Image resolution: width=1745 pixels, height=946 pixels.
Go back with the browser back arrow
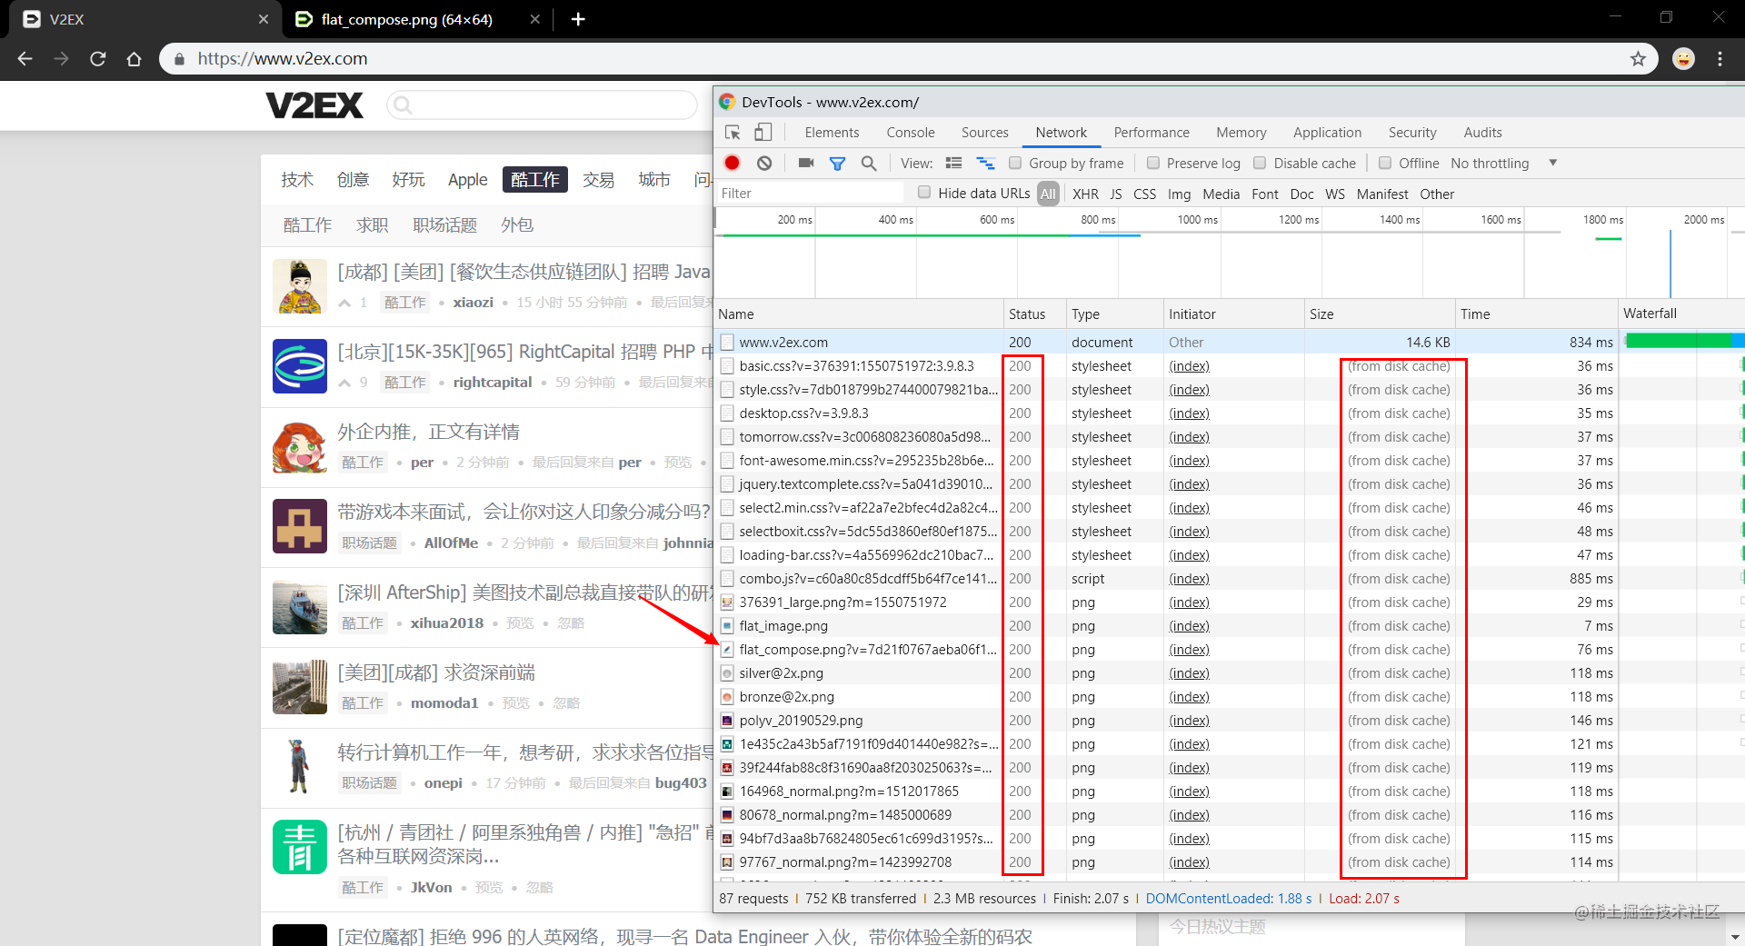[25, 59]
